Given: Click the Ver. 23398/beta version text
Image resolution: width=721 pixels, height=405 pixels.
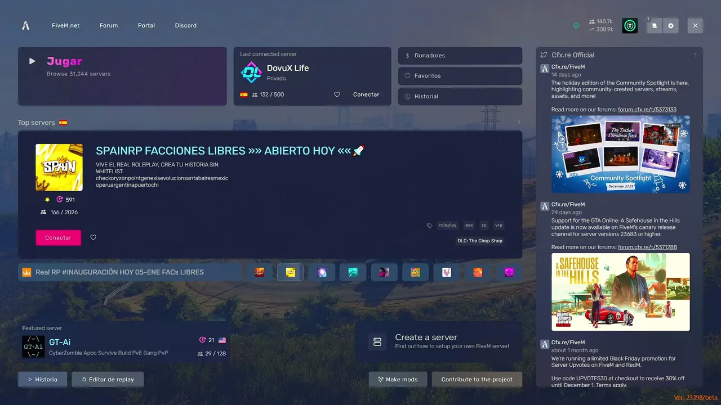Looking at the screenshot, I should pos(695,398).
